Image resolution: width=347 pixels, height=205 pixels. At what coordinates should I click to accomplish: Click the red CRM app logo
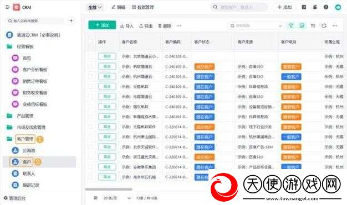[17, 7]
